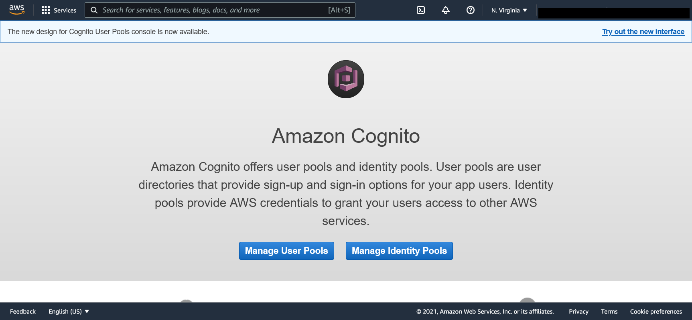Open the Terms link in footer
Viewport: 692px width, 320px height.
tap(609, 312)
